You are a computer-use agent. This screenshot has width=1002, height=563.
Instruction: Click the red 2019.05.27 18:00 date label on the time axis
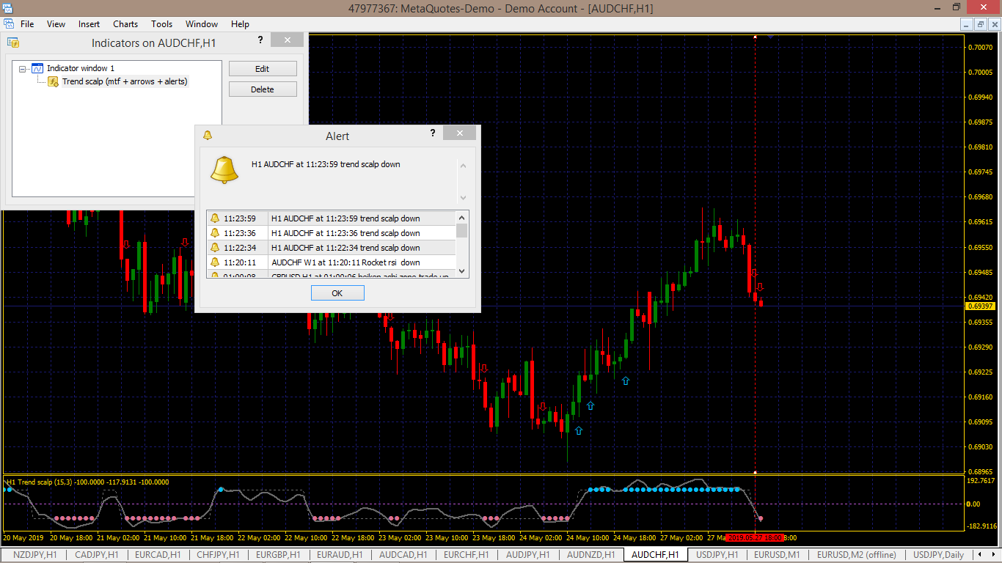[756, 538]
